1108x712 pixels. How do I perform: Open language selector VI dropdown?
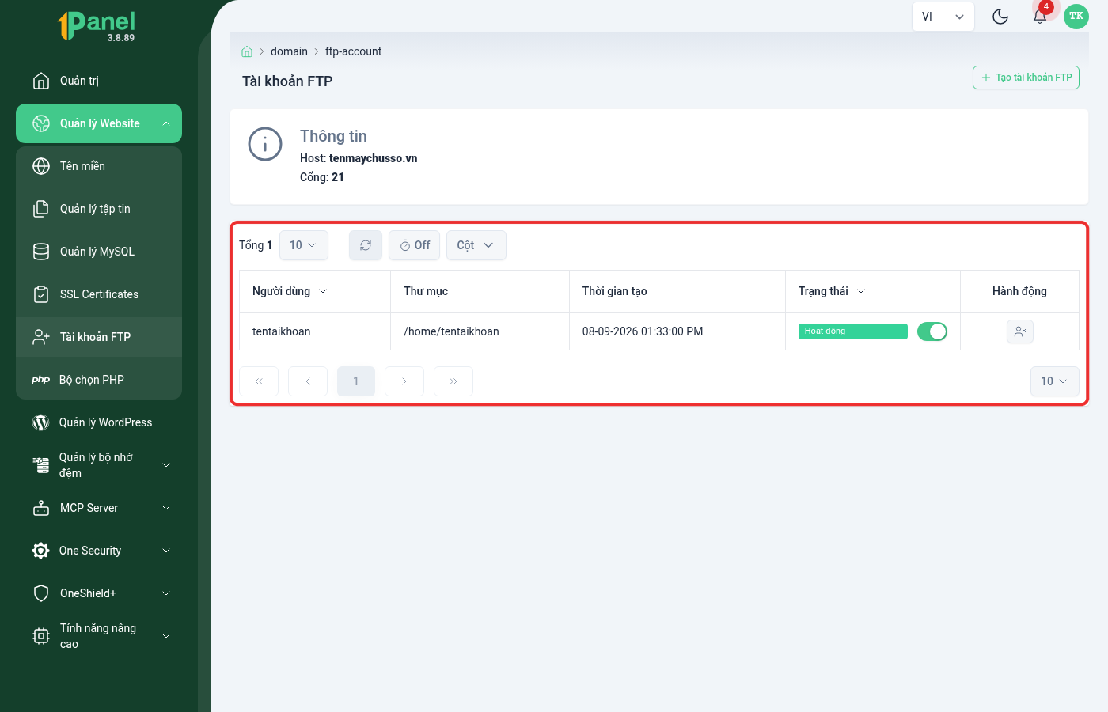(943, 17)
